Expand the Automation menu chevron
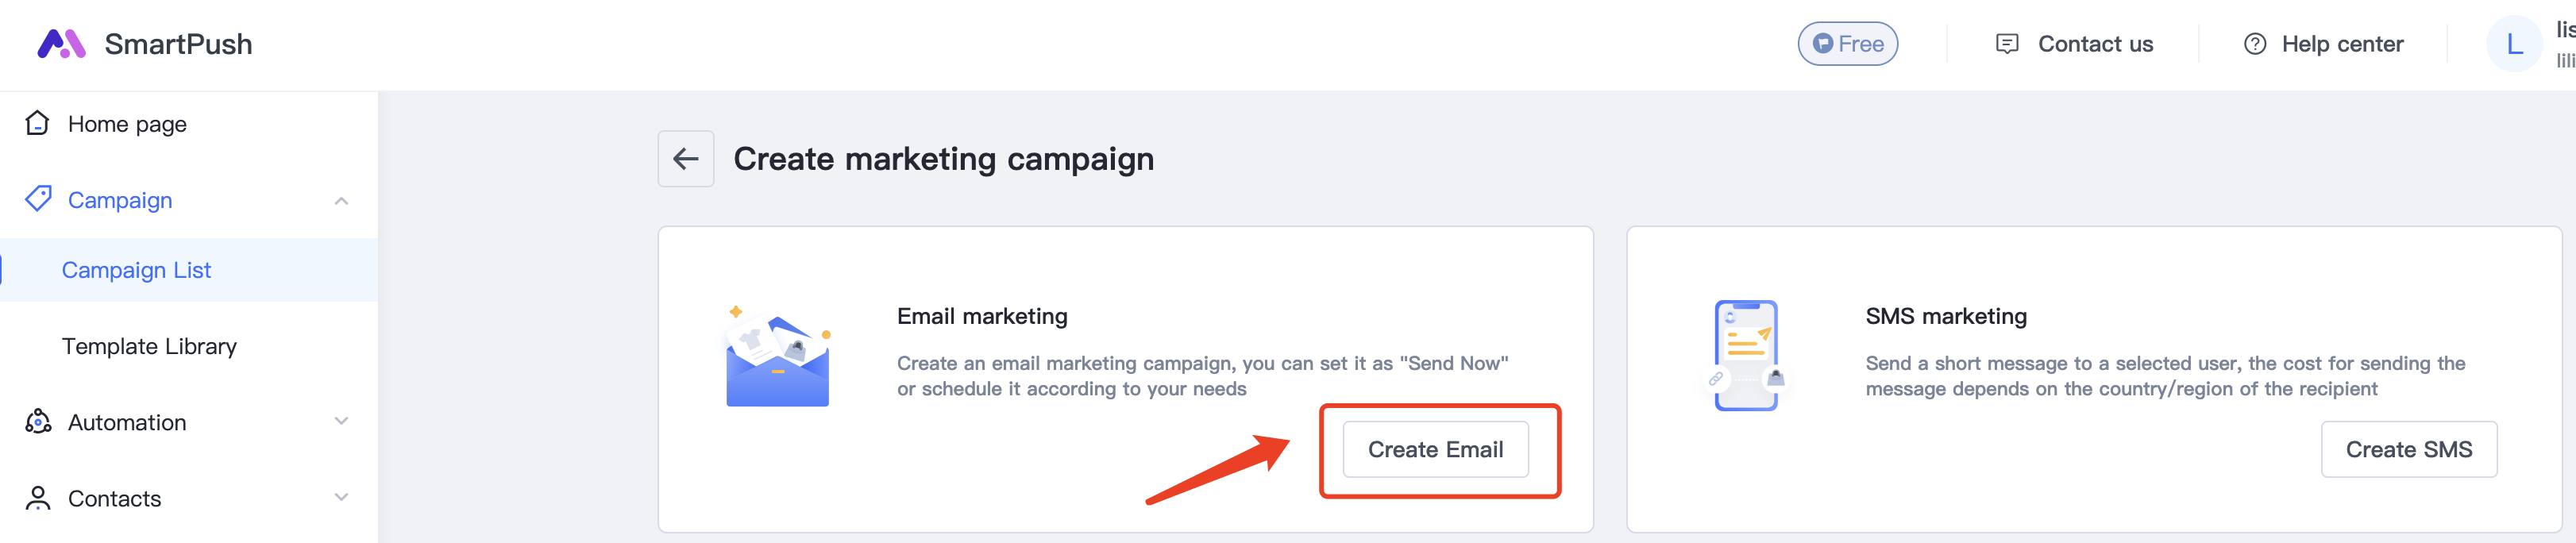Viewport: 2576px width, 543px height. tap(341, 422)
